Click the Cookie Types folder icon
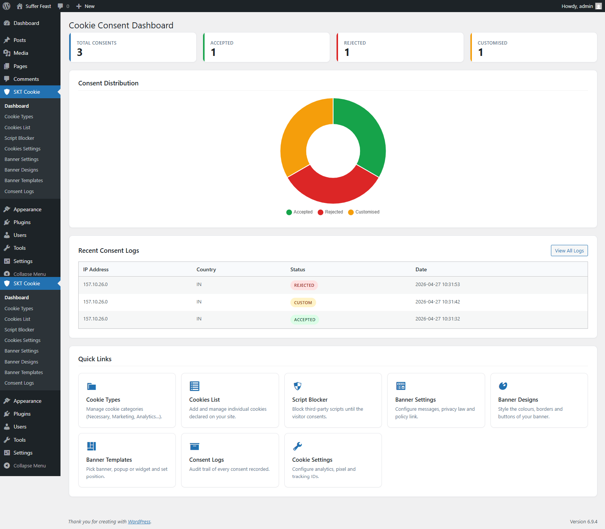 point(92,386)
